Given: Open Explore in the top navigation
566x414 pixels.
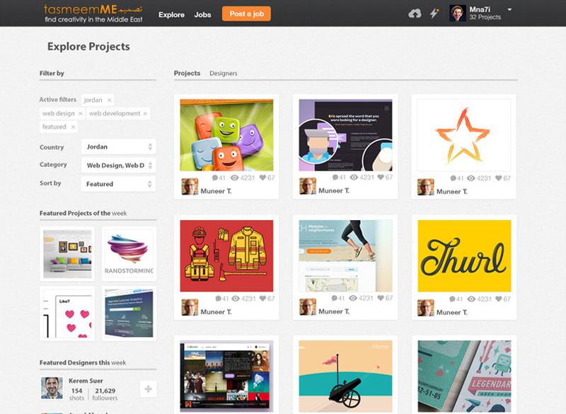Looking at the screenshot, I should pos(171,14).
